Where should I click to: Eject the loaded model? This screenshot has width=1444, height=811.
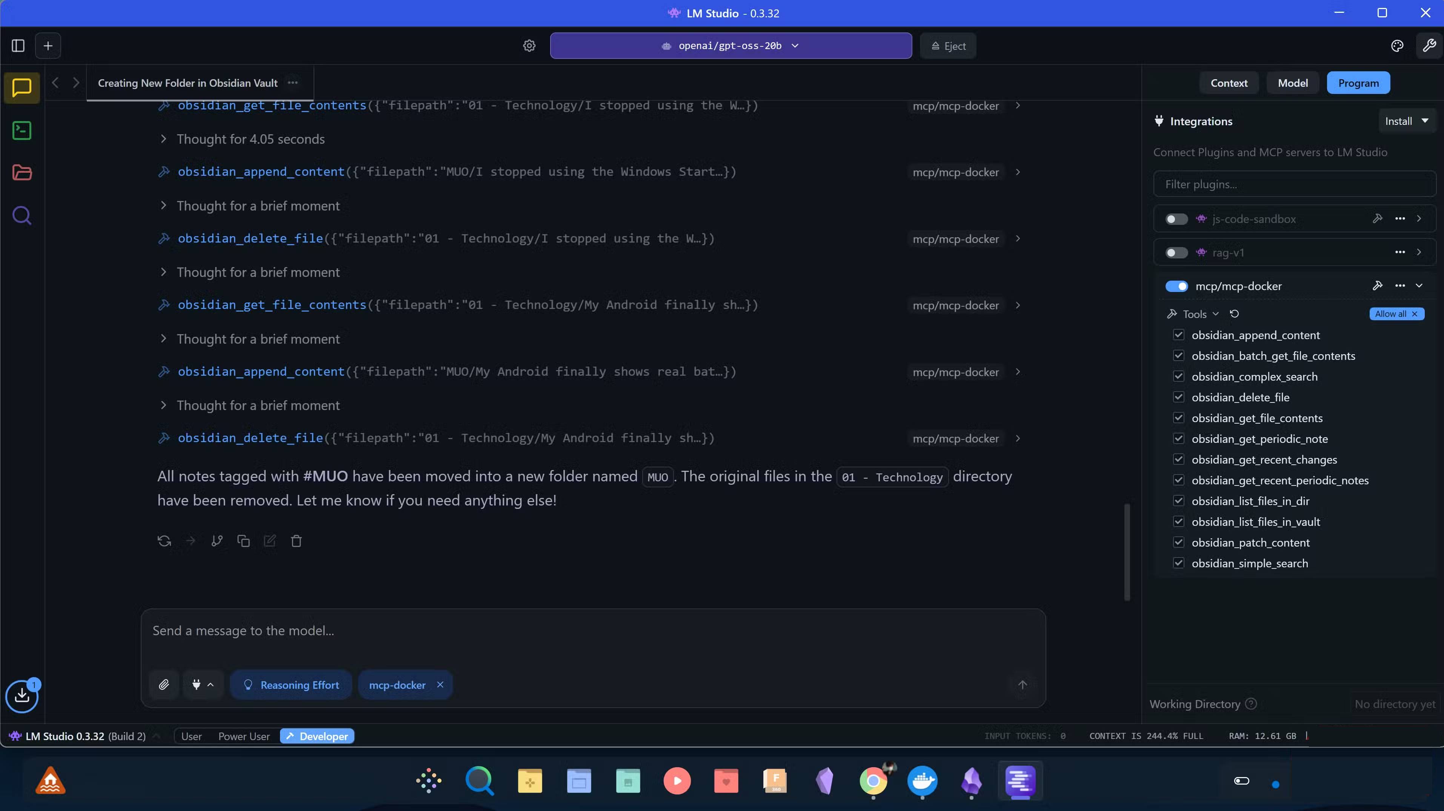pyautogui.click(x=948, y=46)
